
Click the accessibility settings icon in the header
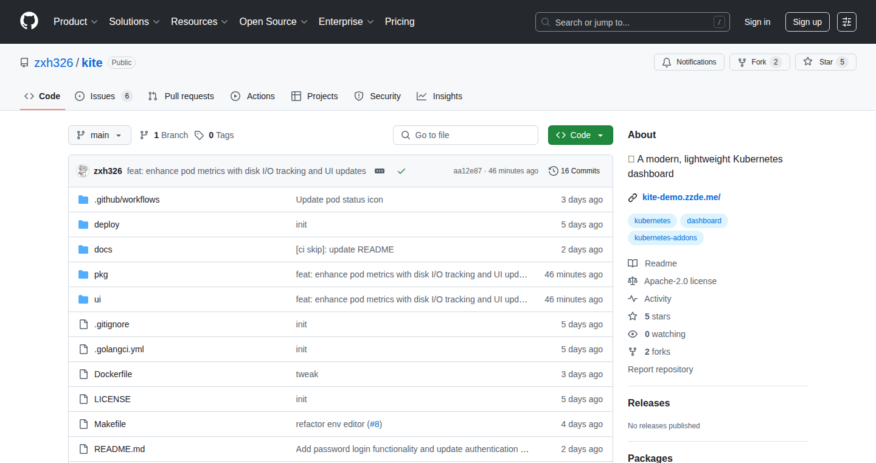point(847,22)
